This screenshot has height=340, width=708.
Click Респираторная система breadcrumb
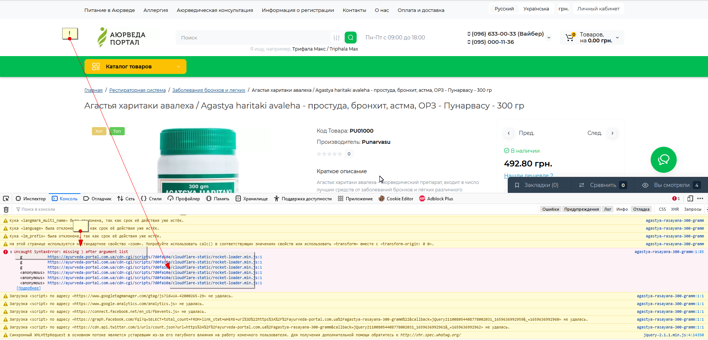pyautogui.click(x=137, y=90)
